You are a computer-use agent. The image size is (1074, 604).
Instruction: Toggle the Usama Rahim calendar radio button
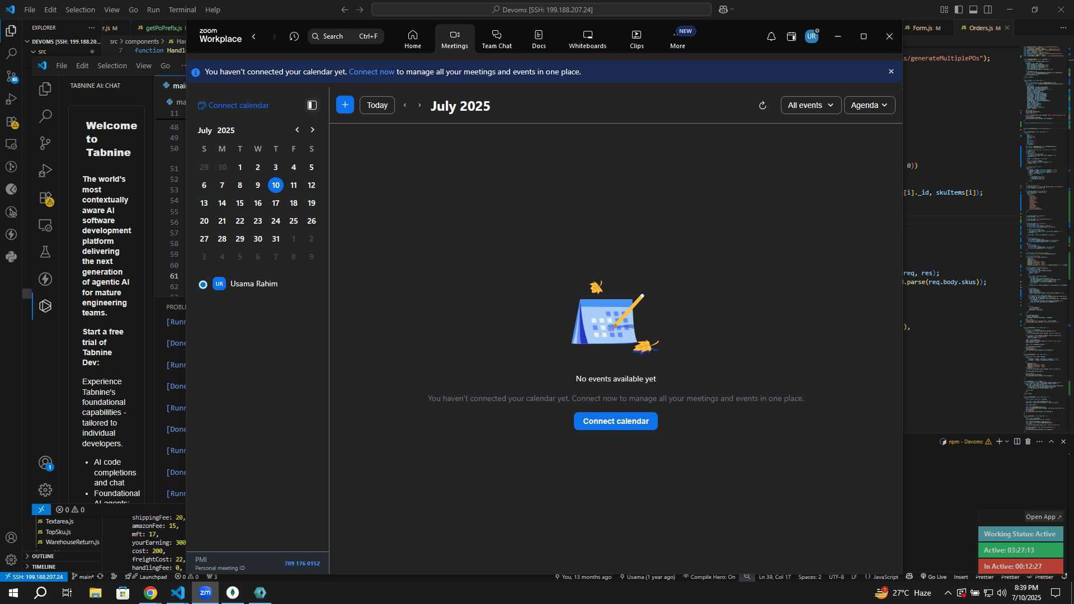[203, 285]
